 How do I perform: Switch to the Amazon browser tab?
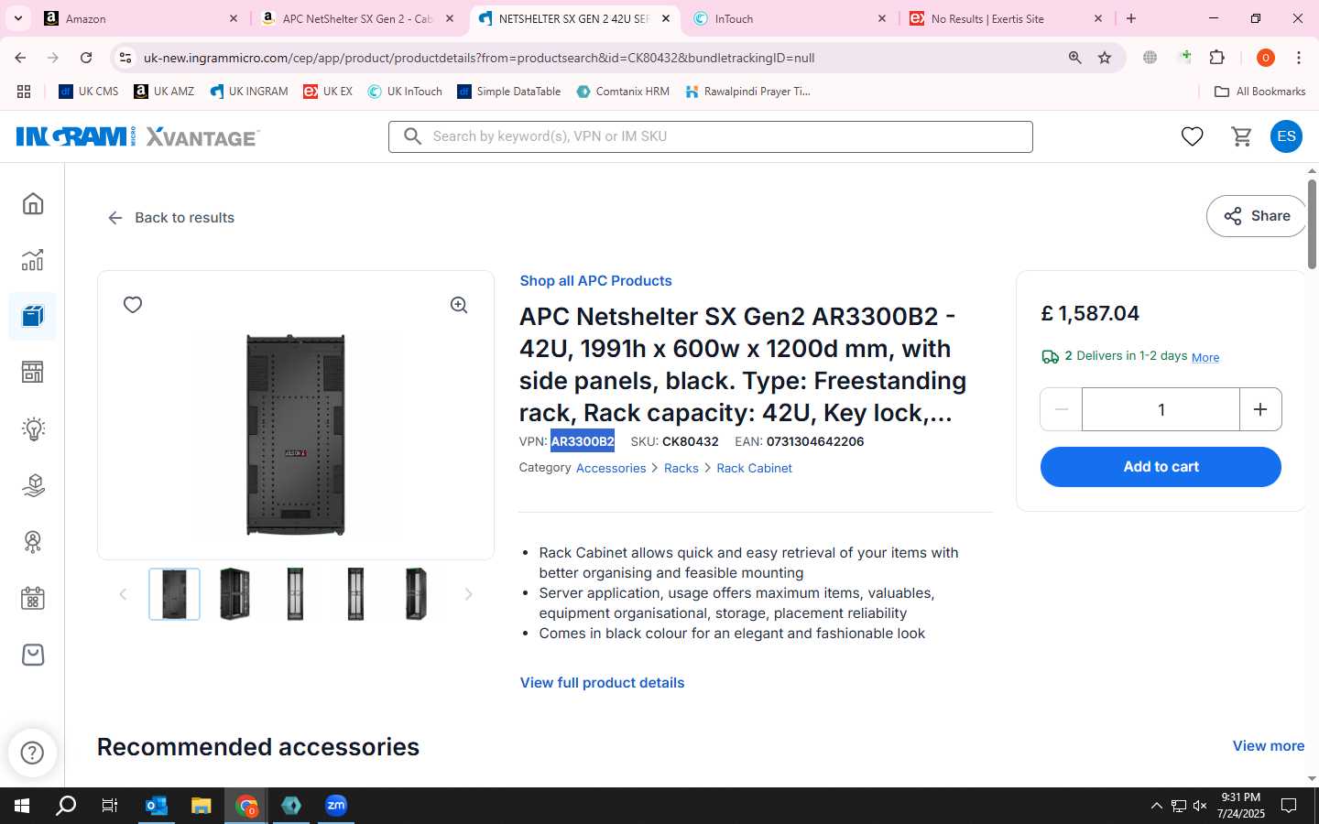pyautogui.click(x=142, y=18)
